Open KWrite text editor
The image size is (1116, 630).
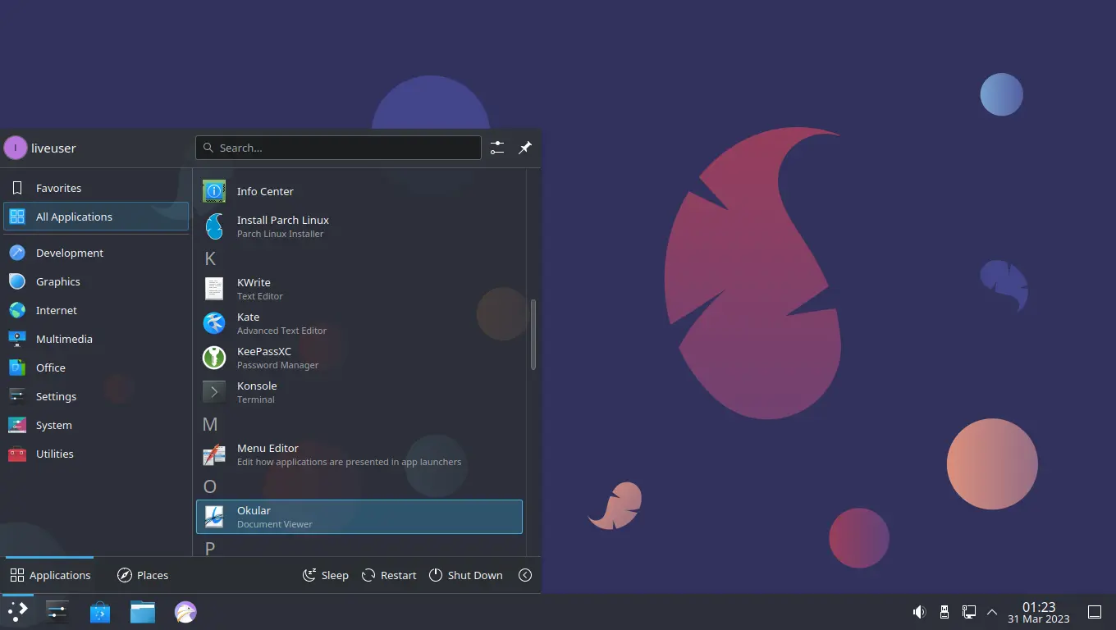coord(359,289)
